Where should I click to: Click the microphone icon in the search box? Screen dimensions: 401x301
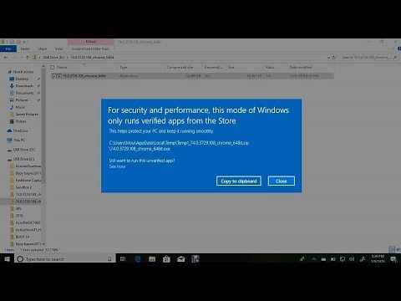tap(109, 259)
